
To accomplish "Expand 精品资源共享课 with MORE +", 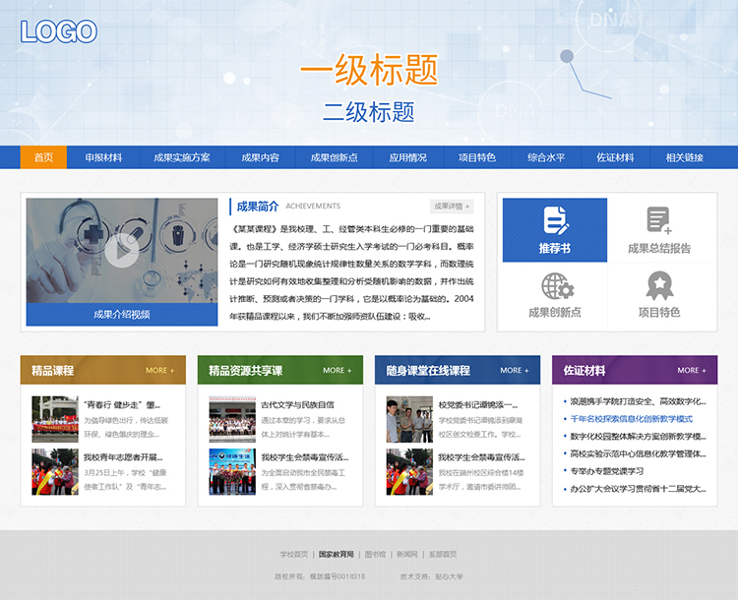I will tap(337, 371).
